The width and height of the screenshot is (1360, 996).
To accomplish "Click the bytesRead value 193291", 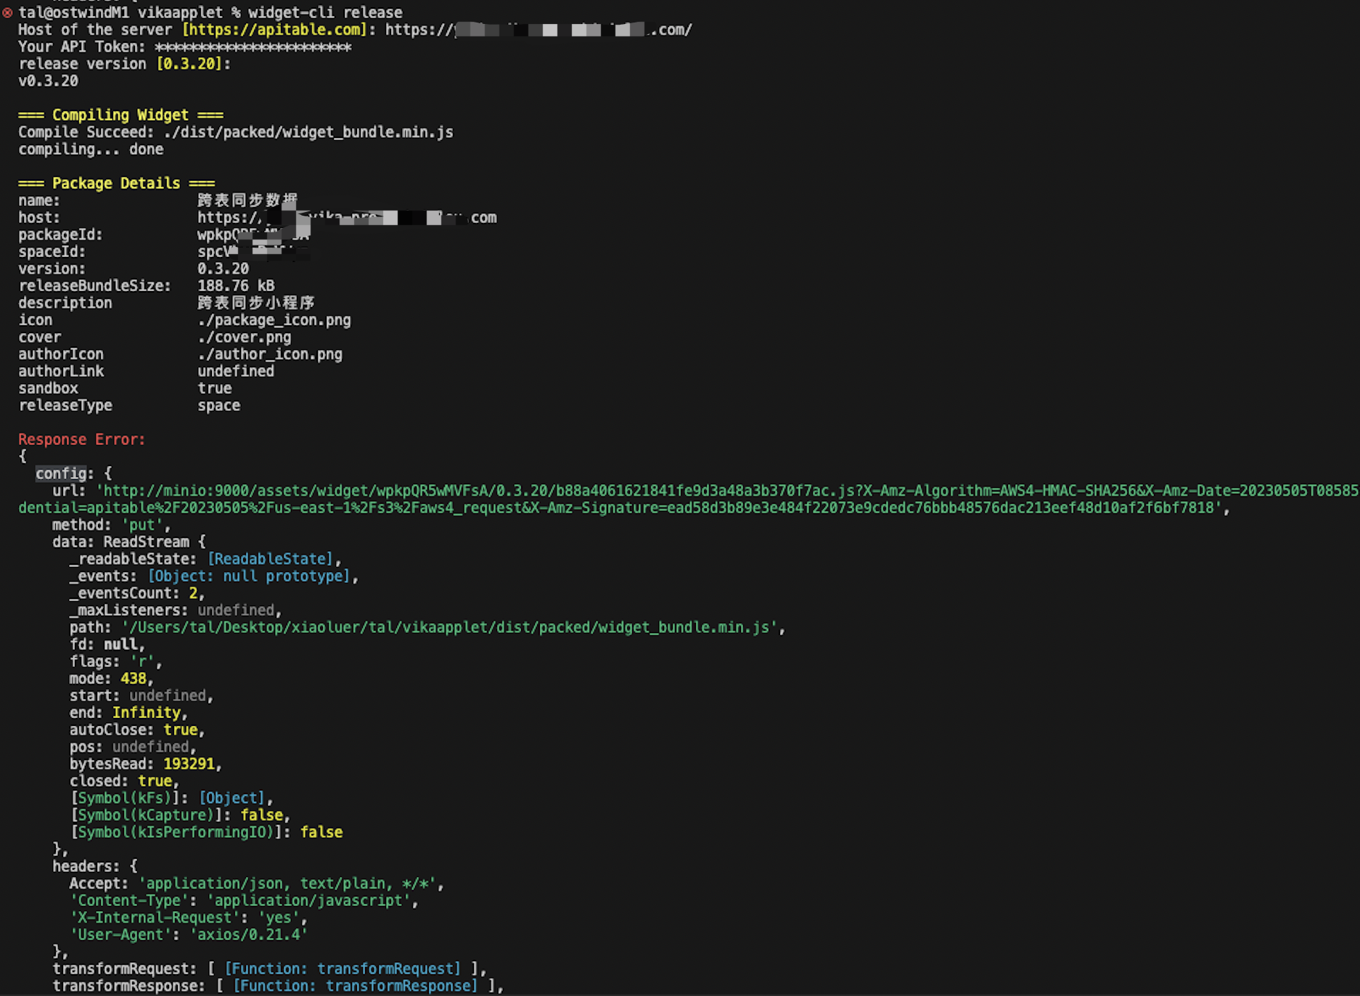I will pos(189,764).
